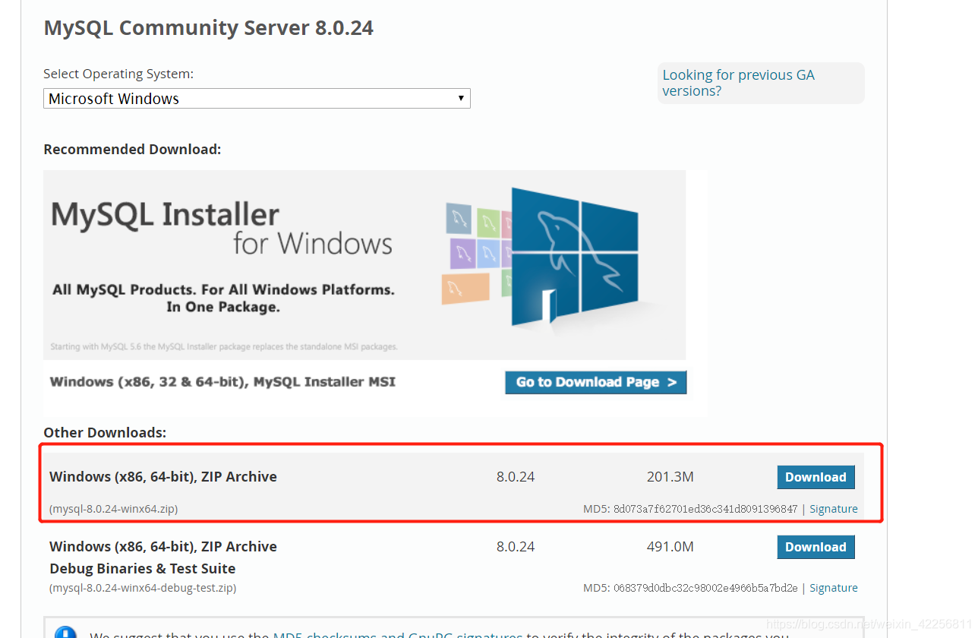
Task: Click the info icon beside the suggestion note
Action: pyautogui.click(x=65, y=633)
